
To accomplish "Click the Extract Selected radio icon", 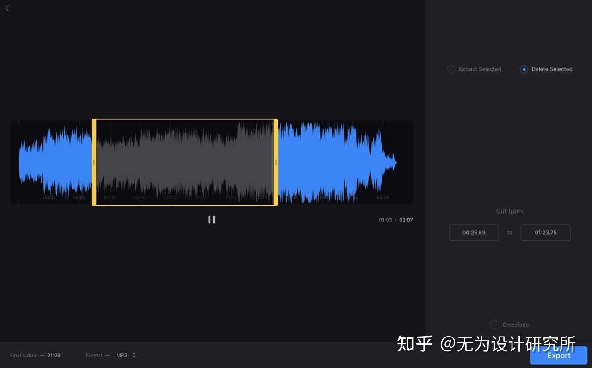I will (x=451, y=69).
